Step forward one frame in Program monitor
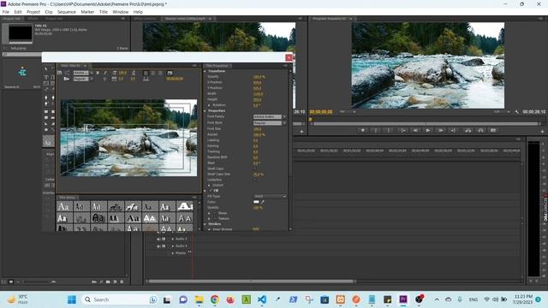Viewport: 548px width, 308px height. (440, 131)
